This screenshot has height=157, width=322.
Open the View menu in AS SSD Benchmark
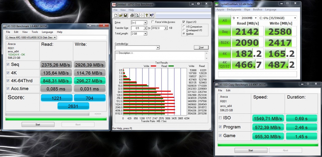coord(25,32)
